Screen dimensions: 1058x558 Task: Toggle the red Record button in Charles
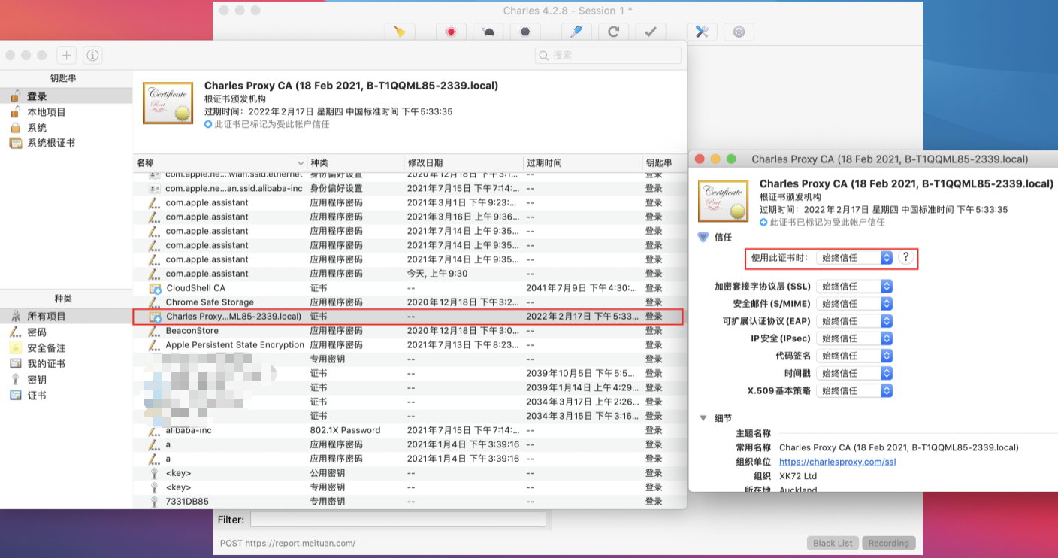452,32
